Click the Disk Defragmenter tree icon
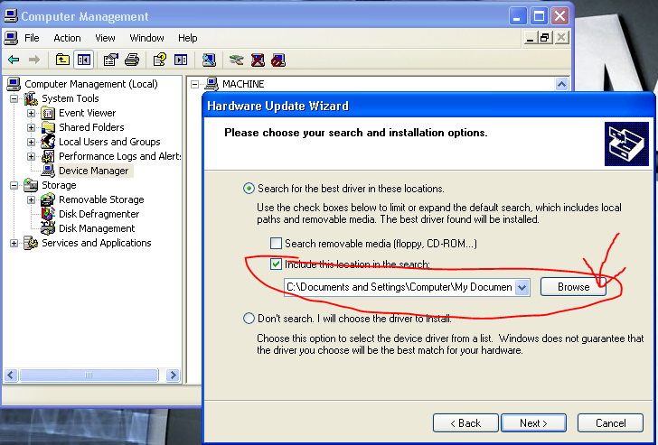658x445 pixels. pos(48,214)
